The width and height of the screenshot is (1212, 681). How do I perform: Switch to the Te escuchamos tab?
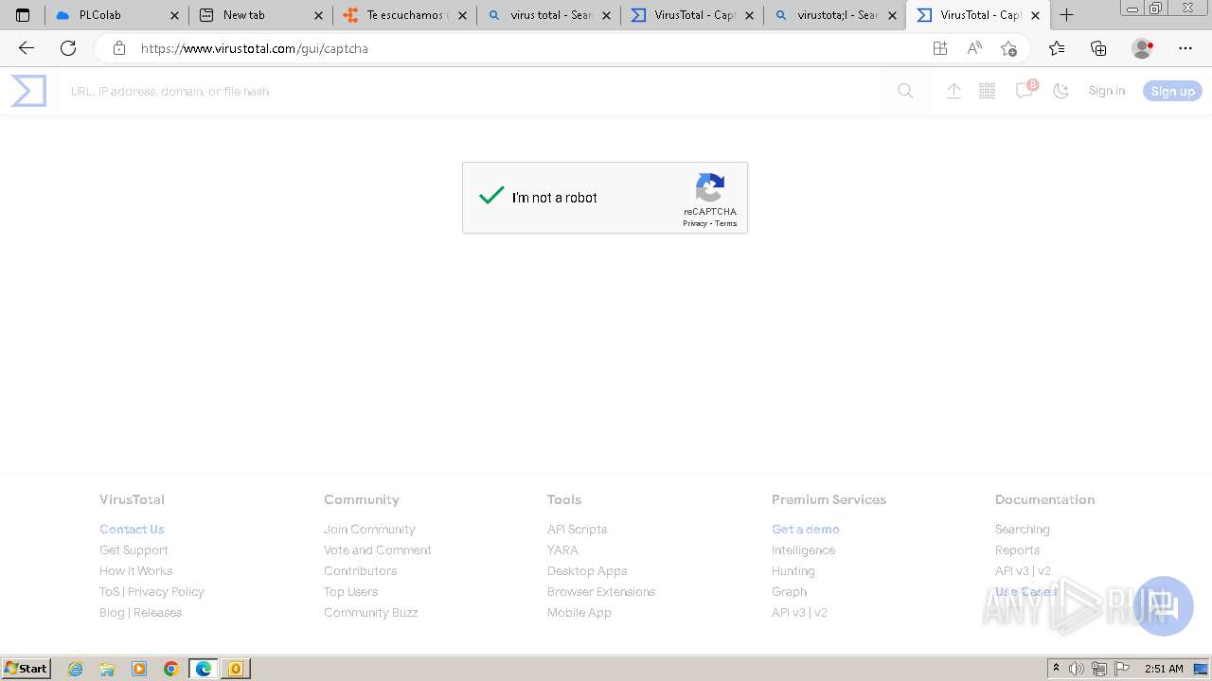405,15
